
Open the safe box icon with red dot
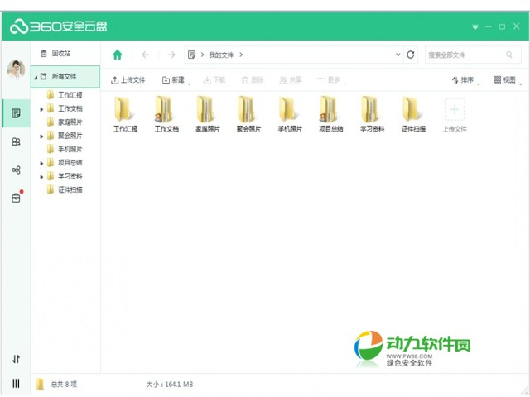[x=16, y=198]
